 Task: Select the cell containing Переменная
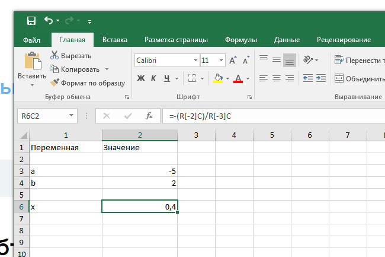click(x=66, y=147)
